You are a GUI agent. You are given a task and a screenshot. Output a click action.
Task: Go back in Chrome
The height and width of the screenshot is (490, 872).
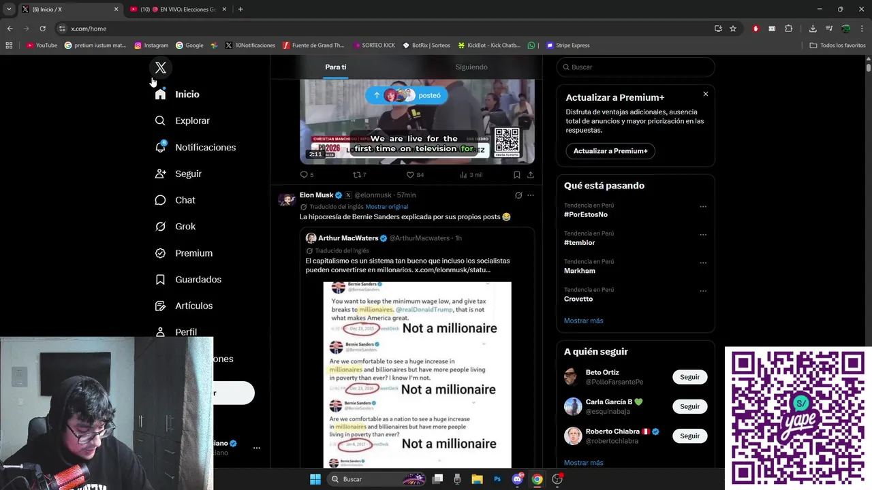10,29
